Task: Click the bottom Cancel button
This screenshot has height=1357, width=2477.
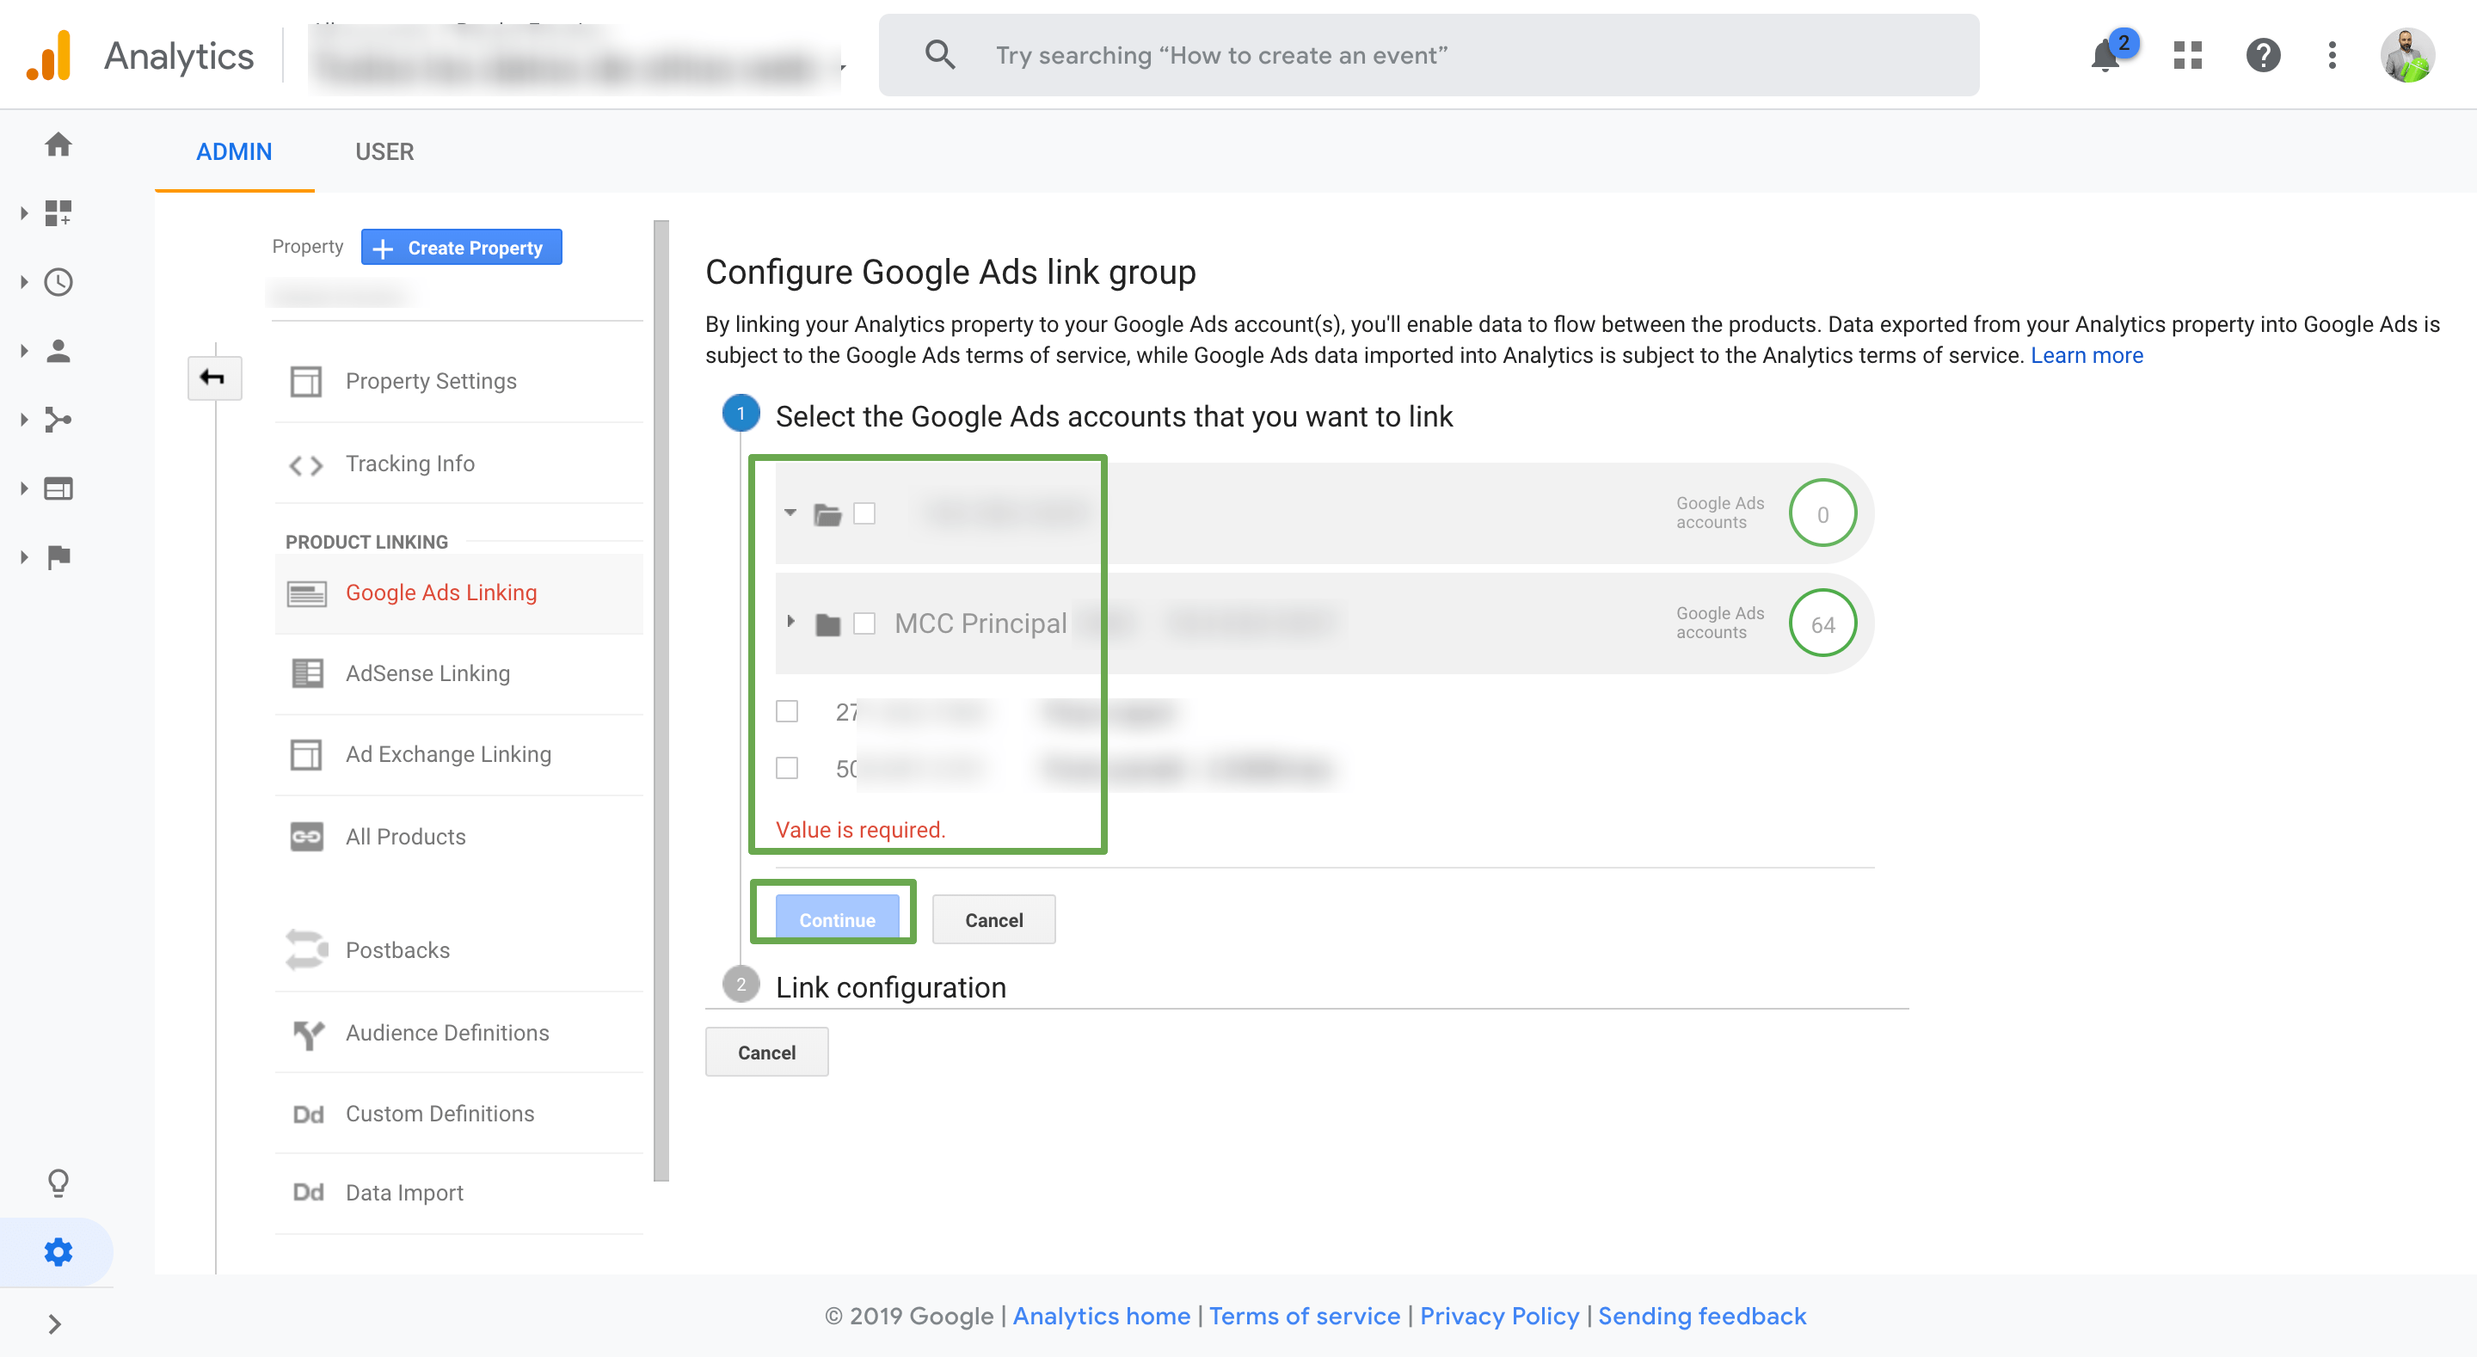Action: coord(766,1052)
